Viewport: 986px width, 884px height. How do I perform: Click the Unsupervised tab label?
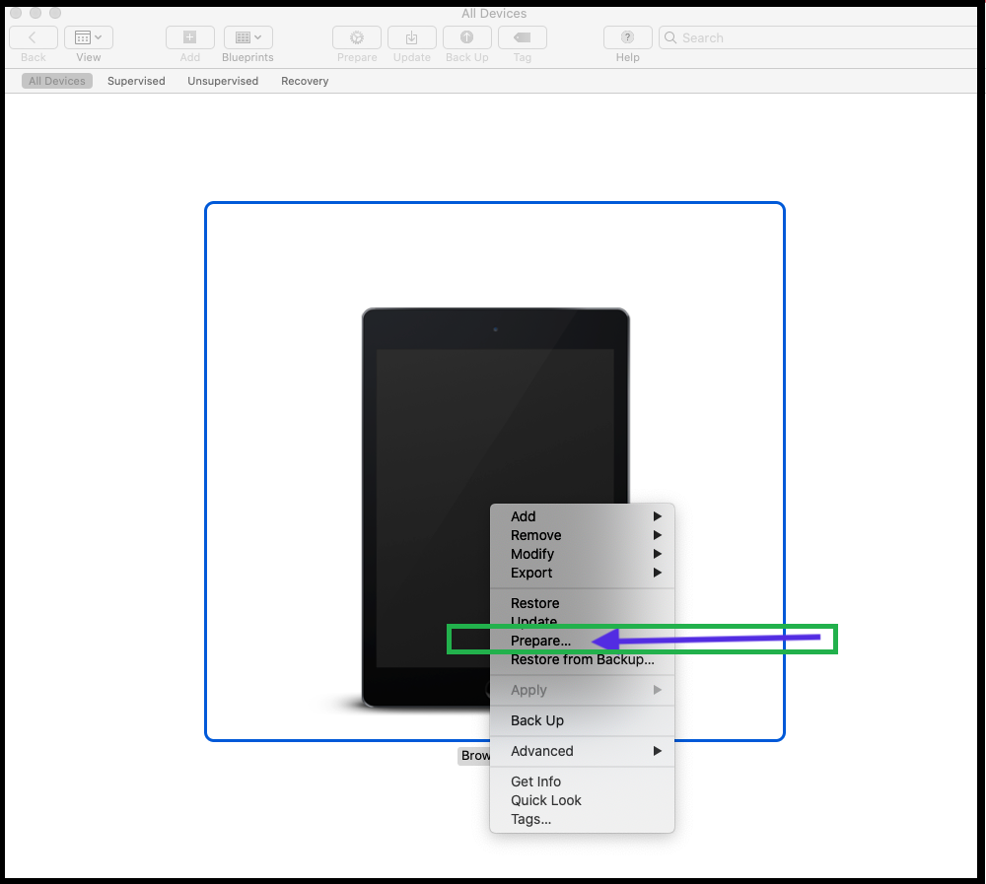point(223,81)
